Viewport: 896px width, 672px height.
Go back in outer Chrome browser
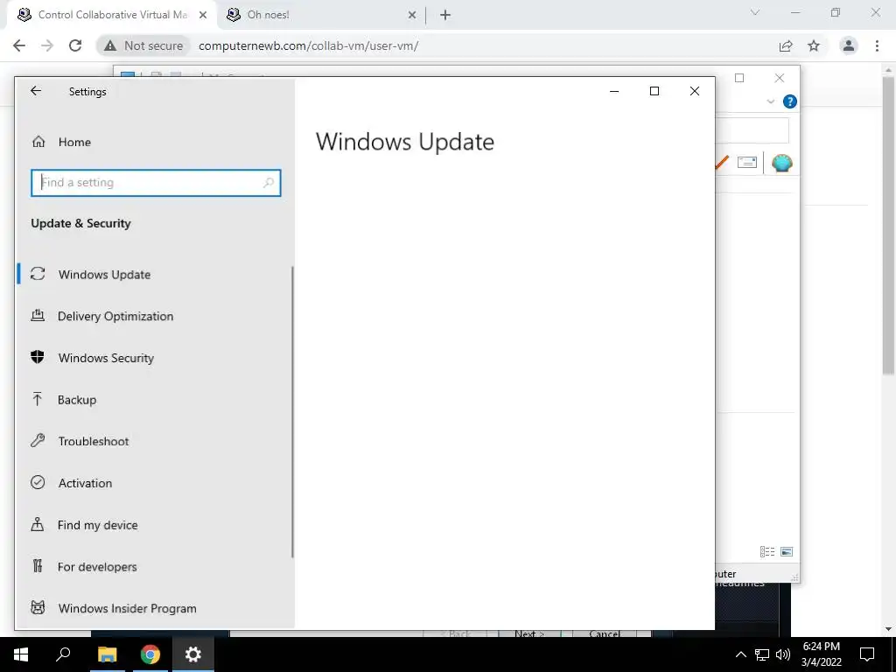tap(19, 45)
